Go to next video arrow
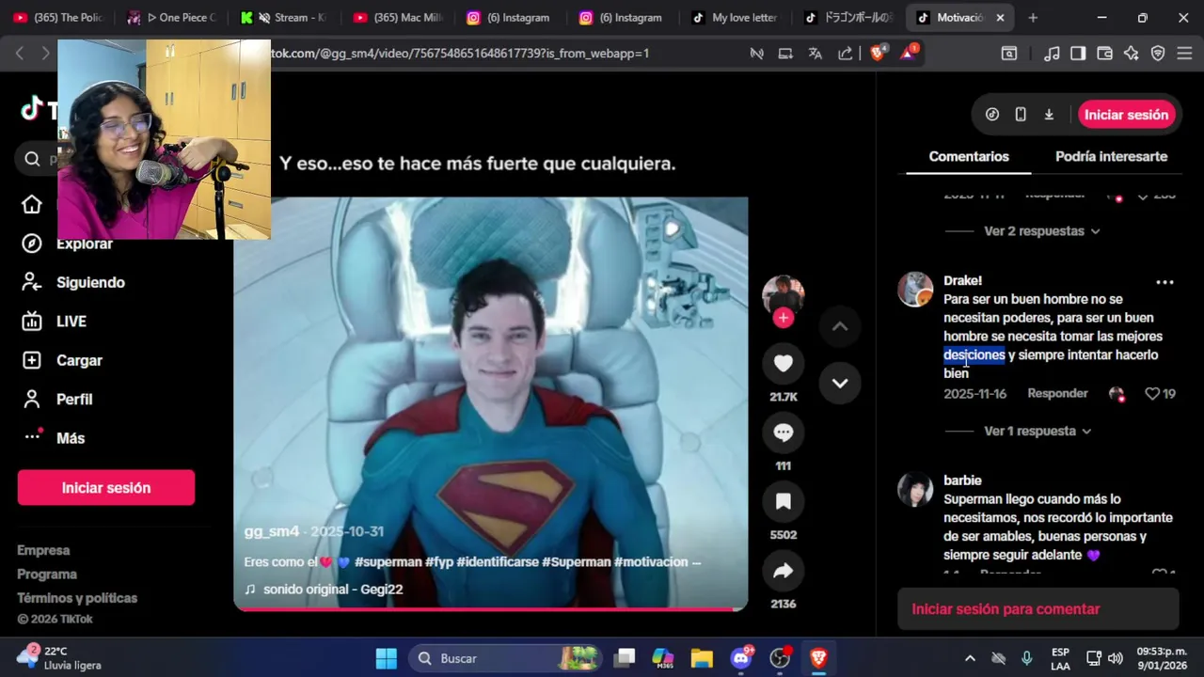The height and width of the screenshot is (677, 1204). [840, 383]
